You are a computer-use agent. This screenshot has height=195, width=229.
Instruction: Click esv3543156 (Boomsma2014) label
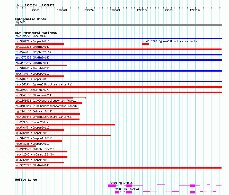[x=34, y=95]
